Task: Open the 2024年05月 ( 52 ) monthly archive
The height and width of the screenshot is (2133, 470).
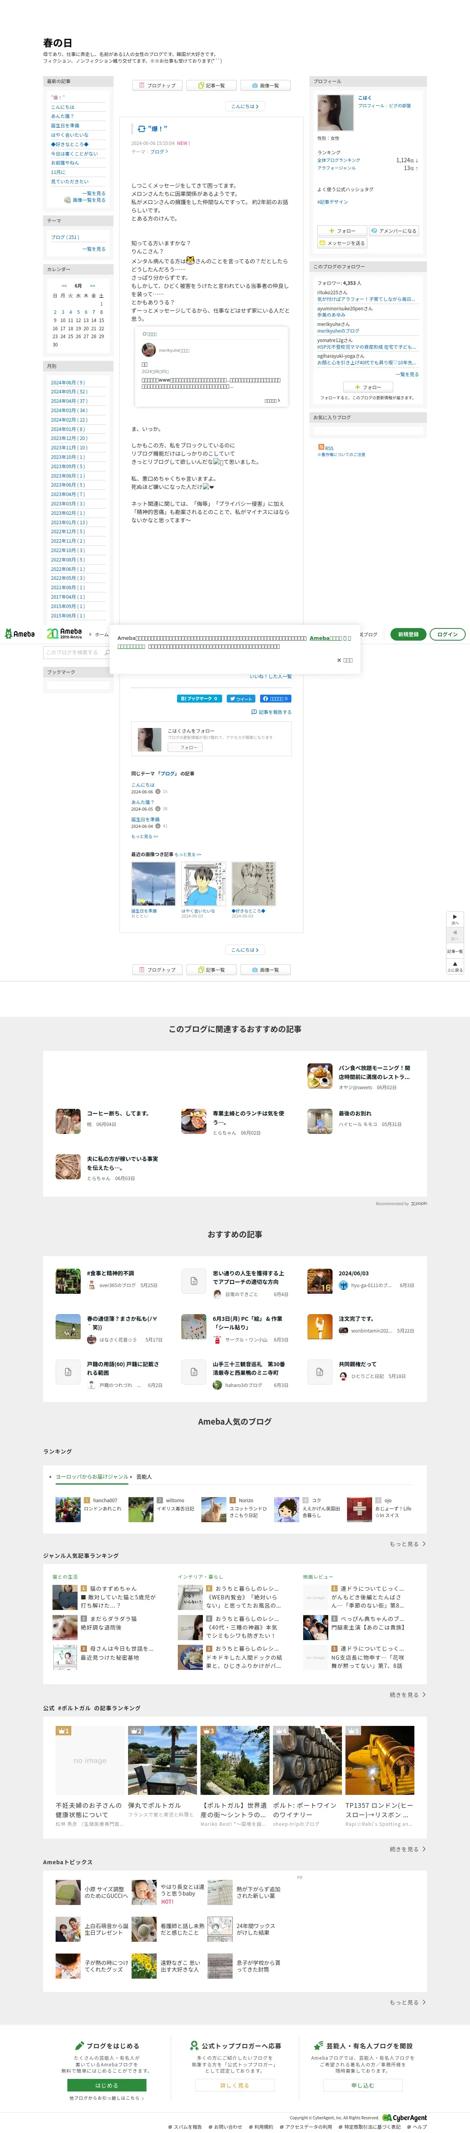Action: tap(69, 392)
